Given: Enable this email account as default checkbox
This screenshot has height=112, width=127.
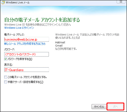Looking at the screenshot, I should point(6,77).
